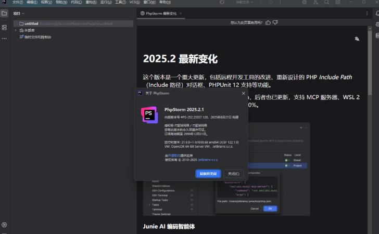Screen dimensions: 379x234
Task: Open the 运行(U) menu
Action: click(x=106, y=2)
